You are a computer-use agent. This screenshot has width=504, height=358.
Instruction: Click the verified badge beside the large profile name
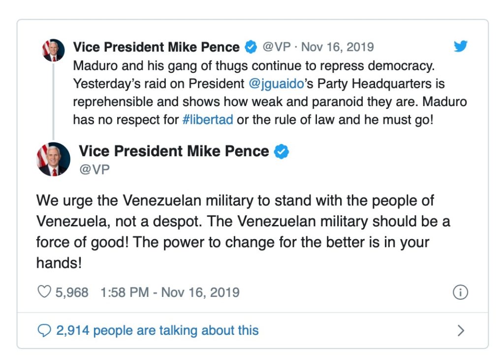[281, 151]
